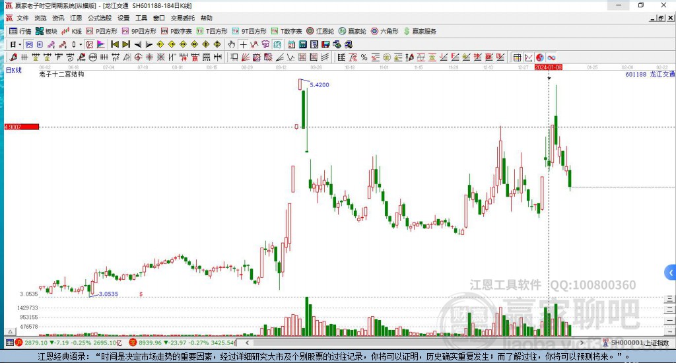Screen dimensions: 676x363
Task: Click the 3.0535 low price label
Action: coord(108,294)
